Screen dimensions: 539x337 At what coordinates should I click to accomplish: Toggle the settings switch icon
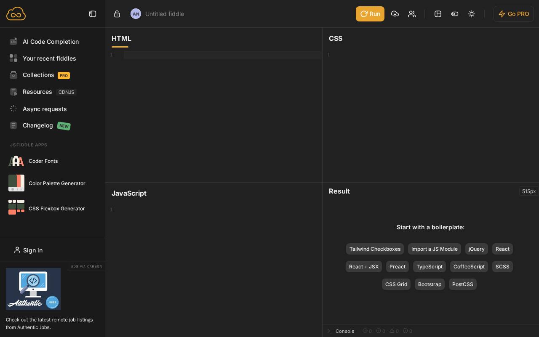(x=455, y=14)
